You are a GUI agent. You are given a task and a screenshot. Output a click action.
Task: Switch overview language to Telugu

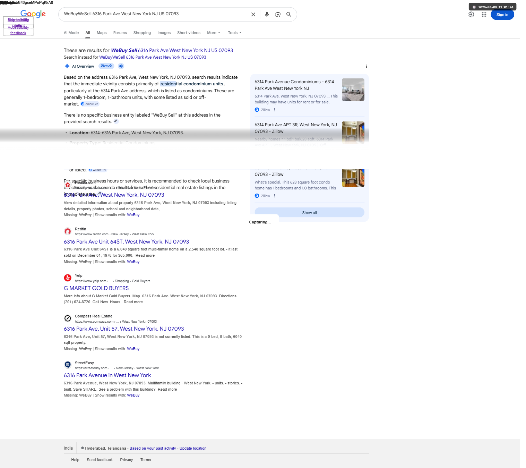coord(106,66)
